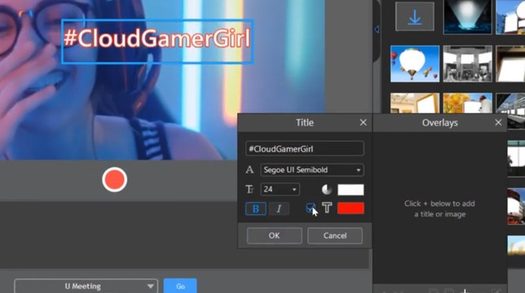Click the font size icon
This screenshot has height=293, width=525.
tap(249, 190)
